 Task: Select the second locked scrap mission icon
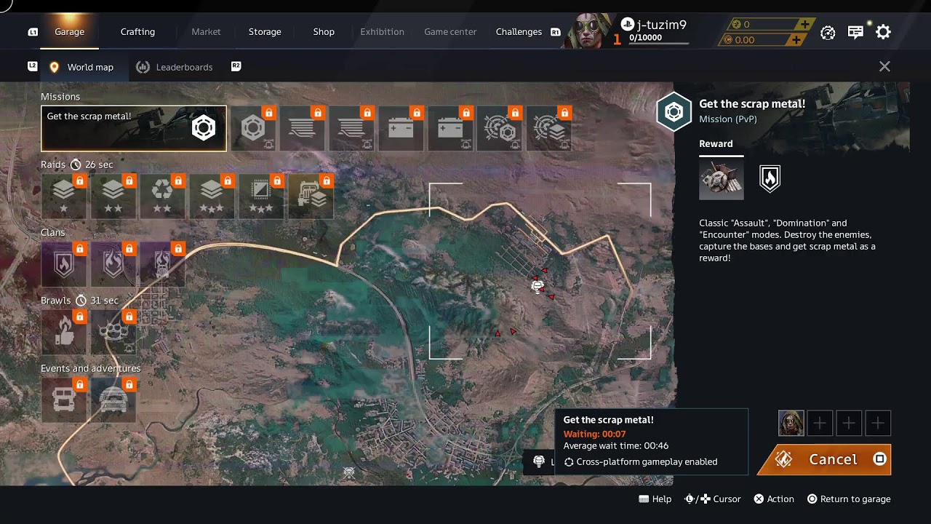pyautogui.click(x=253, y=129)
